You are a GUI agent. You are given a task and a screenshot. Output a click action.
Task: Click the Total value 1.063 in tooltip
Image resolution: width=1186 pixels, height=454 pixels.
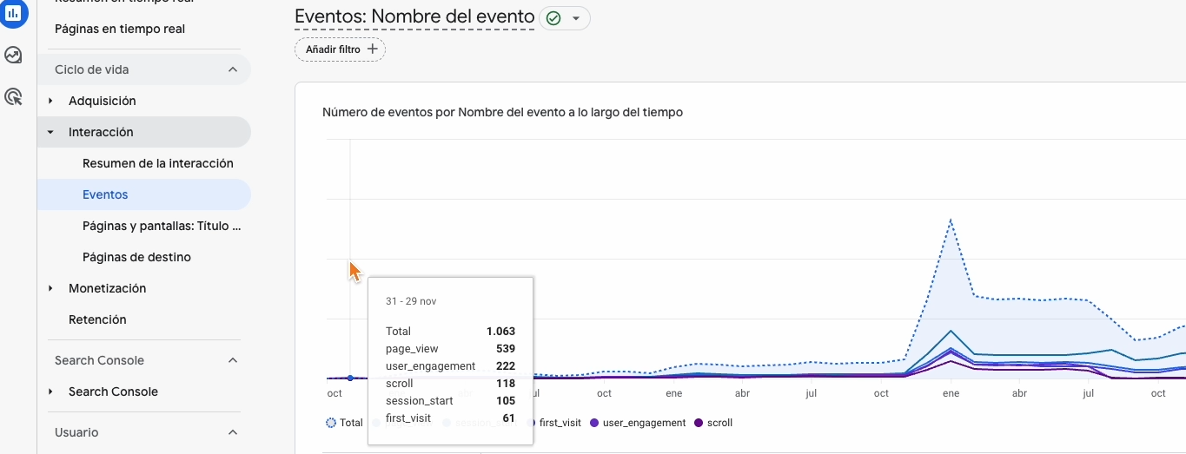[501, 332]
